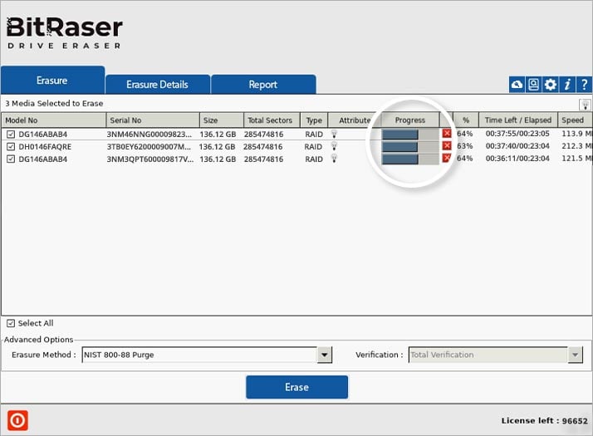Click the red power button icon

pyautogui.click(x=17, y=420)
